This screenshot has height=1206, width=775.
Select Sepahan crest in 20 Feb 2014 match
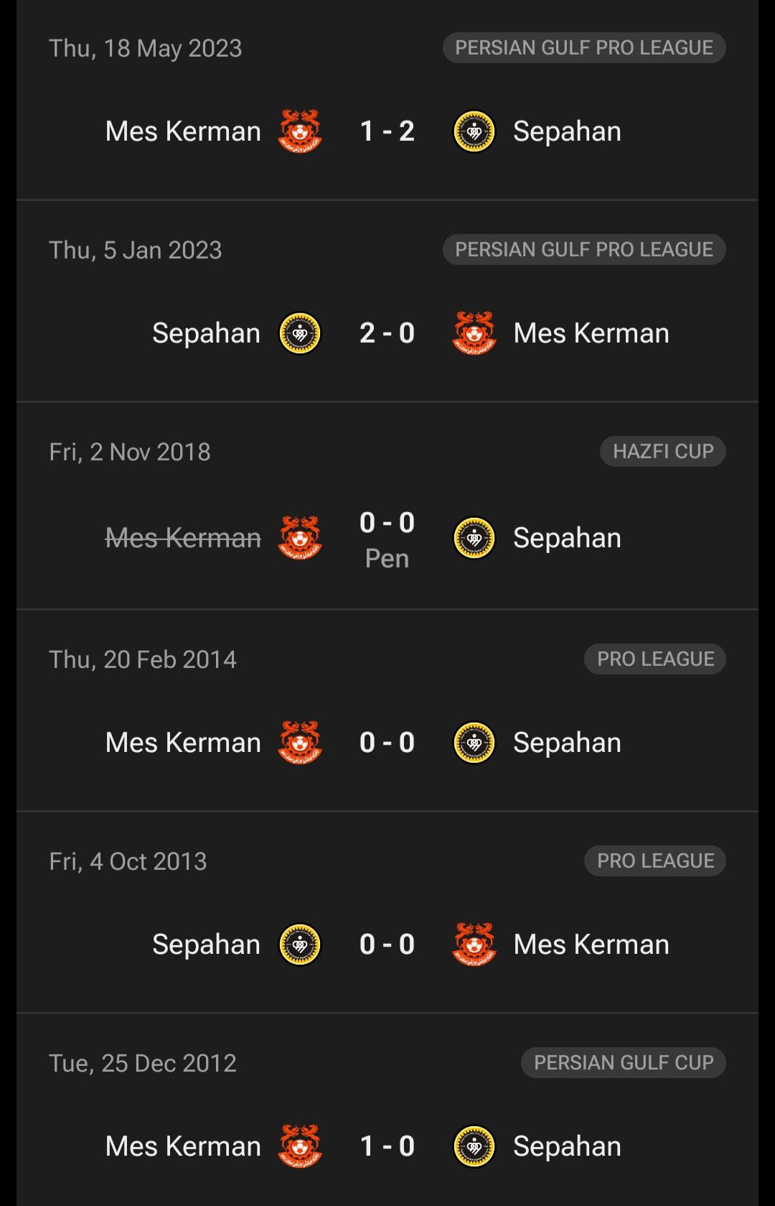tap(474, 743)
